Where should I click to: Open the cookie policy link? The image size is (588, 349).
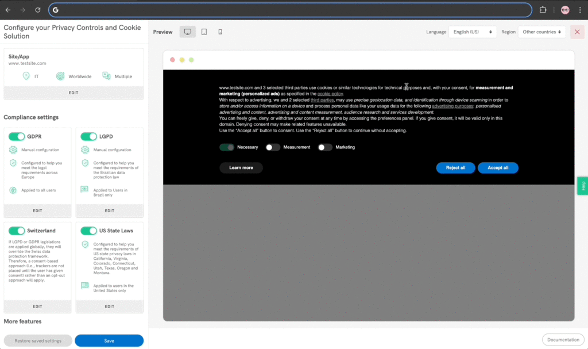point(330,94)
